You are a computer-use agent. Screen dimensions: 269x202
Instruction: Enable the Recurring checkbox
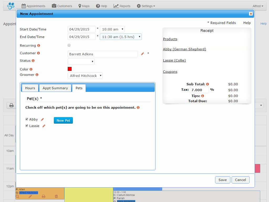tap(69, 45)
